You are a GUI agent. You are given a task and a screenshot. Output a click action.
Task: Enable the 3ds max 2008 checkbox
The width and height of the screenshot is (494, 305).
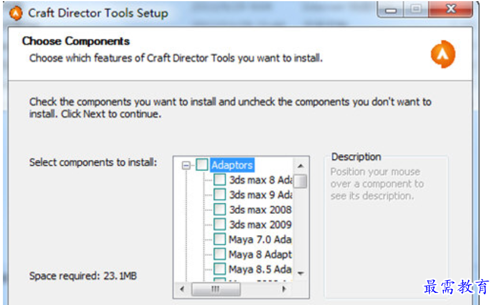pyautogui.click(x=220, y=209)
